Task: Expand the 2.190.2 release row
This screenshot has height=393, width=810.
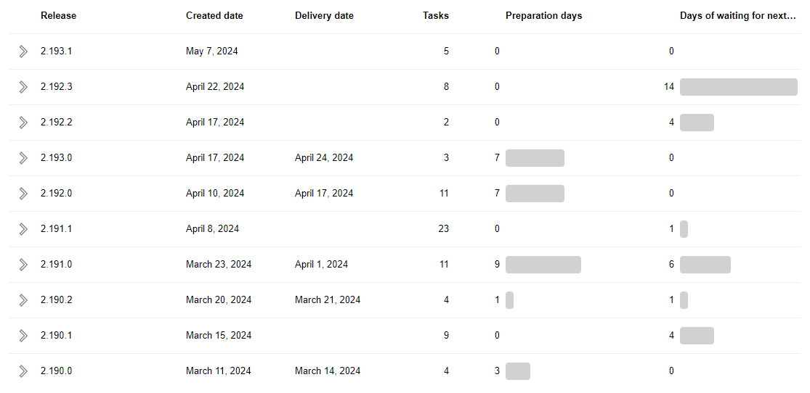Action: [23, 300]
